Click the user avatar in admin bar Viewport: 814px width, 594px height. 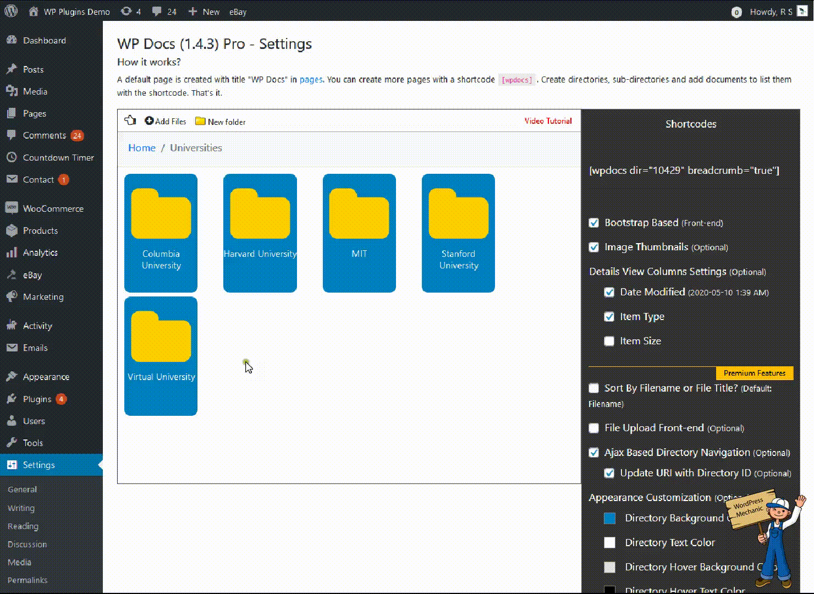click(x=802, y=12)
